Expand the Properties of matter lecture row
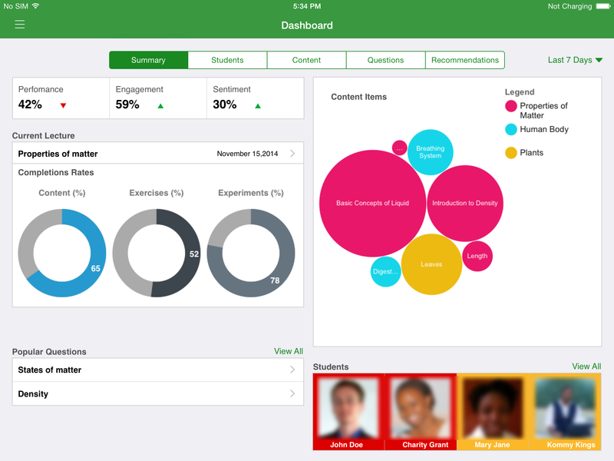This screenshot has height=461, width=614. (158, 154)
